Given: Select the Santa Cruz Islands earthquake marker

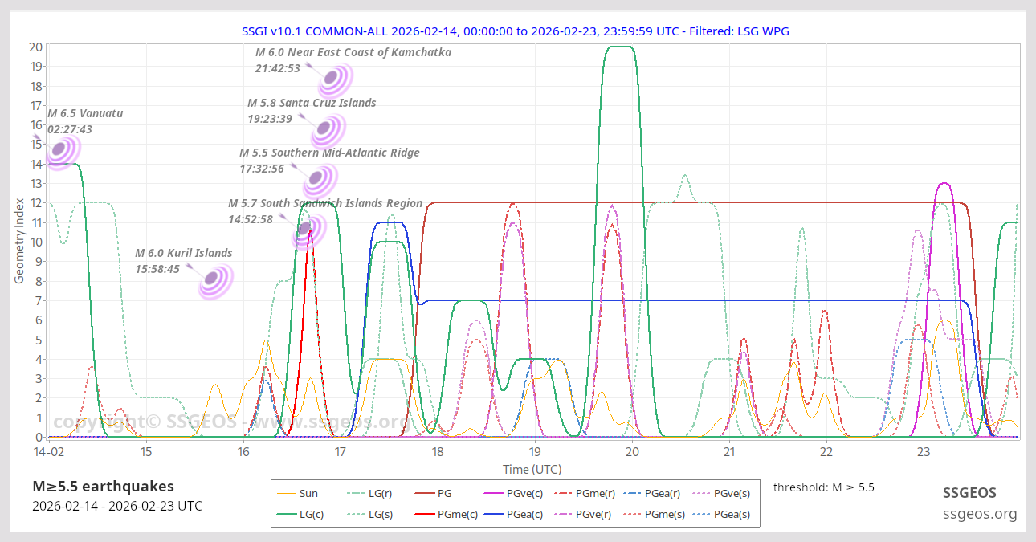Looking at the screenshot, I should [326, 128].
